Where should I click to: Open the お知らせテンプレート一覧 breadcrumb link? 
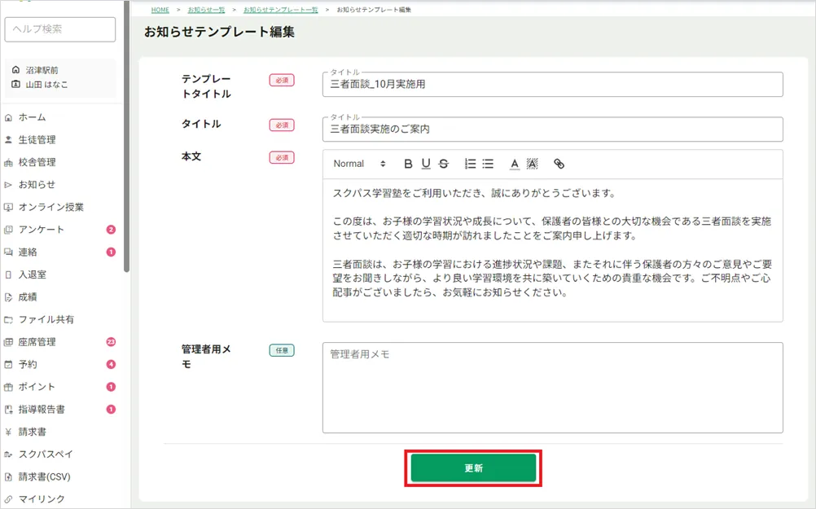coord(280,10)
